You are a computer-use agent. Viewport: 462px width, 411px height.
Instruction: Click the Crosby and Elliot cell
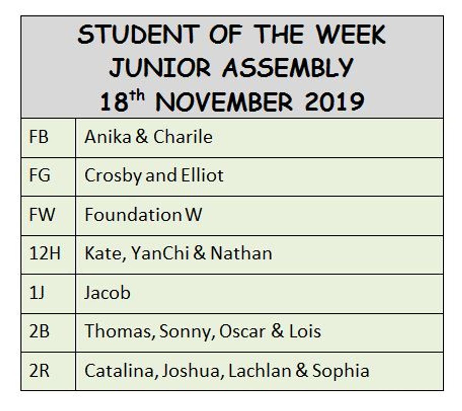[259, 177]
